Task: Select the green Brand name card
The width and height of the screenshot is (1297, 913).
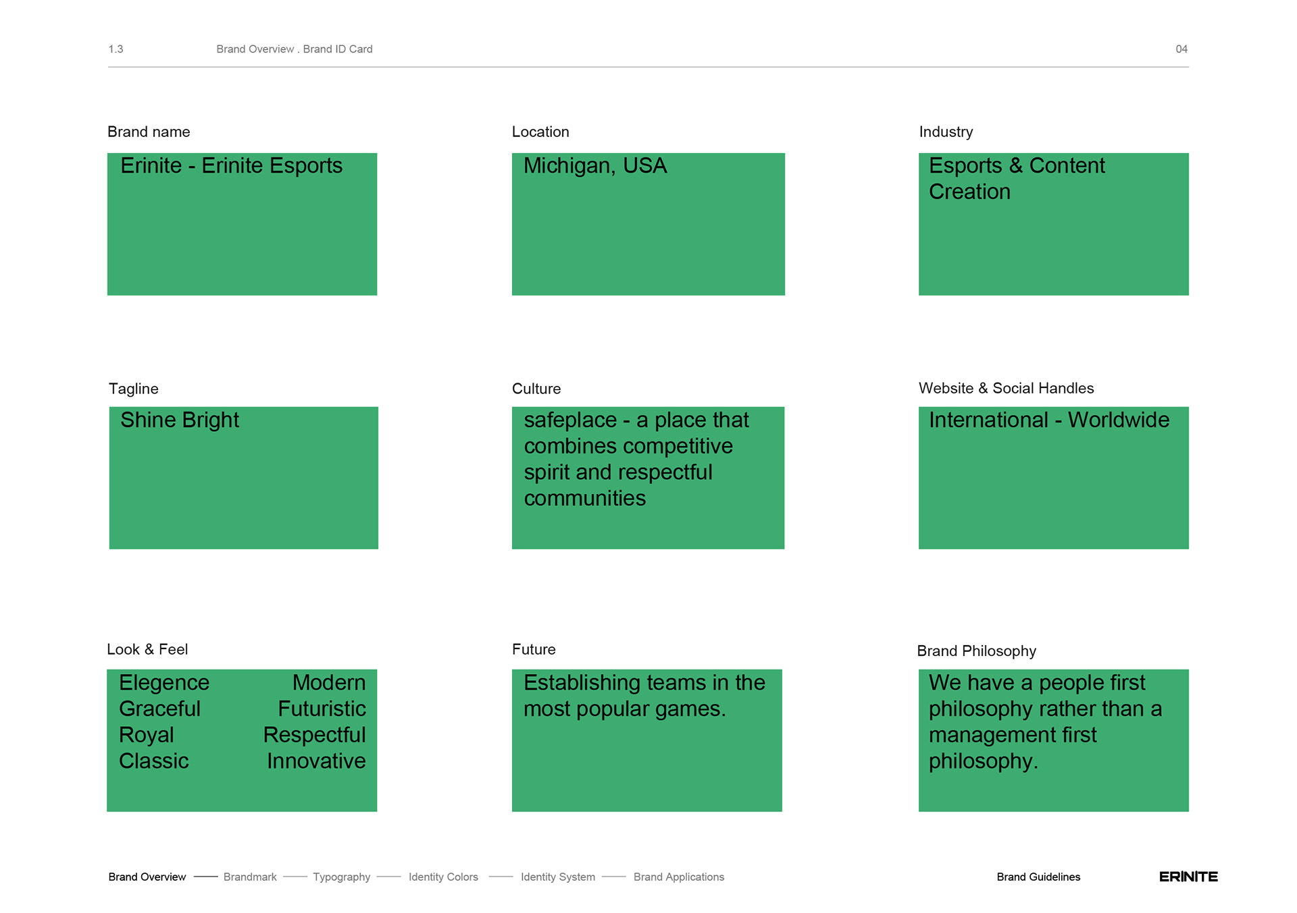Action: point(242,224)
